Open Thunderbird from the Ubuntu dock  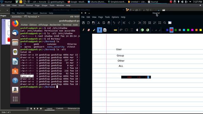point(15,33)
